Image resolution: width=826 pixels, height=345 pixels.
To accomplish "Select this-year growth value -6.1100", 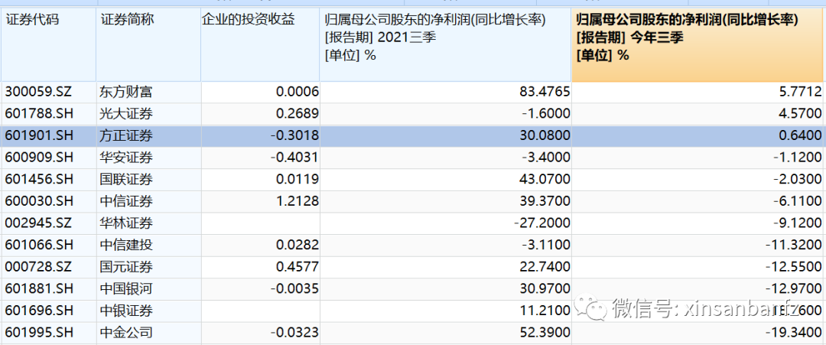I will pyautogui.click(x=798, y=201).
